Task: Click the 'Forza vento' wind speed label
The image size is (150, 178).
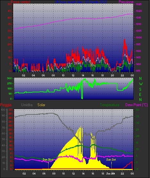Action: 20,2
